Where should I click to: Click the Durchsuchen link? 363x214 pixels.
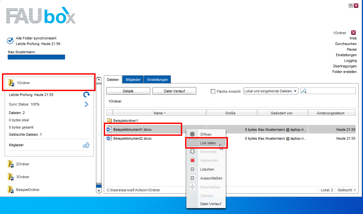(346, 44)
